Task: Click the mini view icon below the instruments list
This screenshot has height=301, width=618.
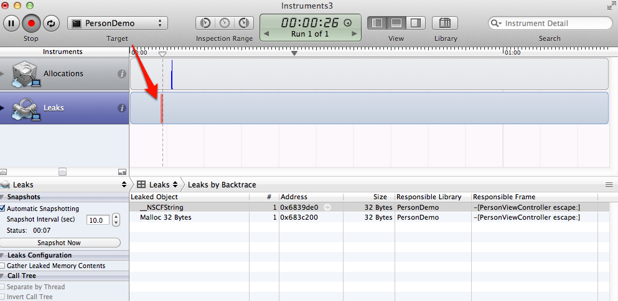Action: click(x=122, y=172)
